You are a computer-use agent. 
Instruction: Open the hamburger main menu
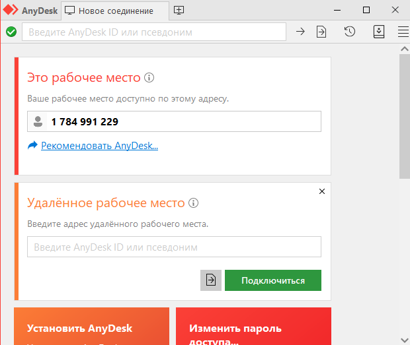click(x=403, y=32)
